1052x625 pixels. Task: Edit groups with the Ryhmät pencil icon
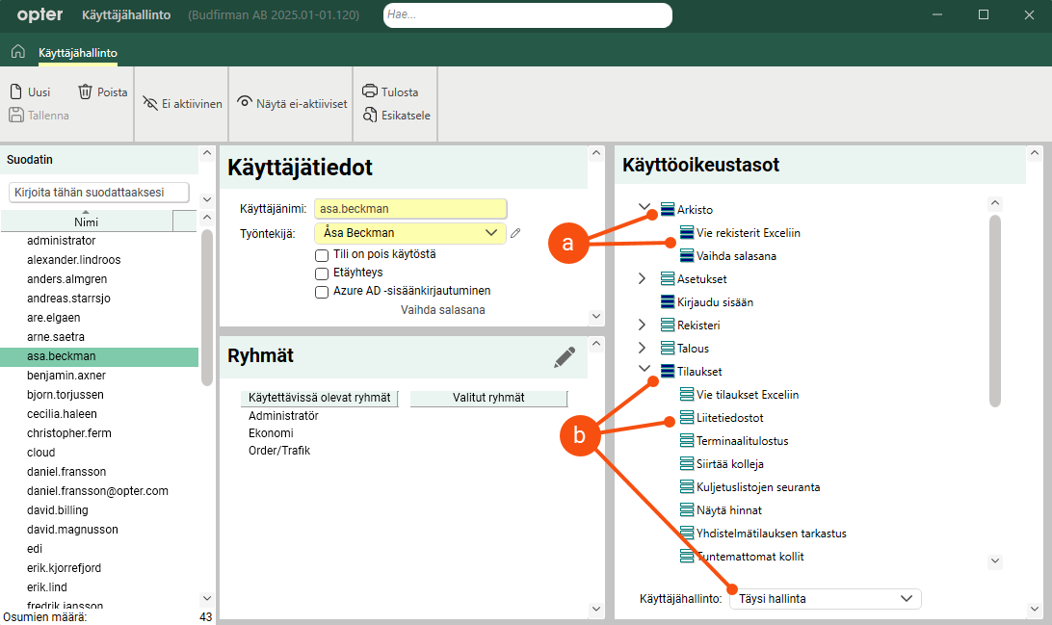(565, 357)
